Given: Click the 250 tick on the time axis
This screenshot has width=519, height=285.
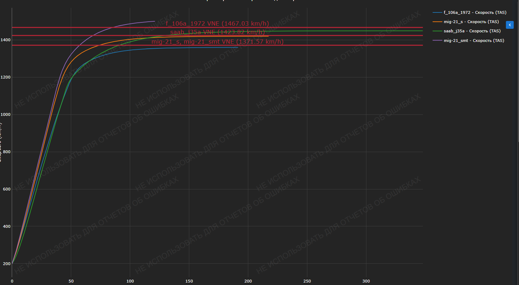Looking at the screenshot, I should coord(307,281).
